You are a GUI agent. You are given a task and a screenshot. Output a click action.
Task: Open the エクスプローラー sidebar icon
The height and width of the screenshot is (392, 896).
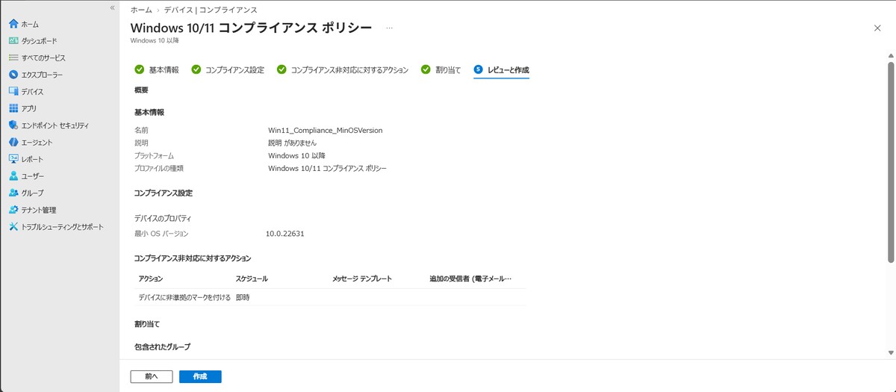13,75
